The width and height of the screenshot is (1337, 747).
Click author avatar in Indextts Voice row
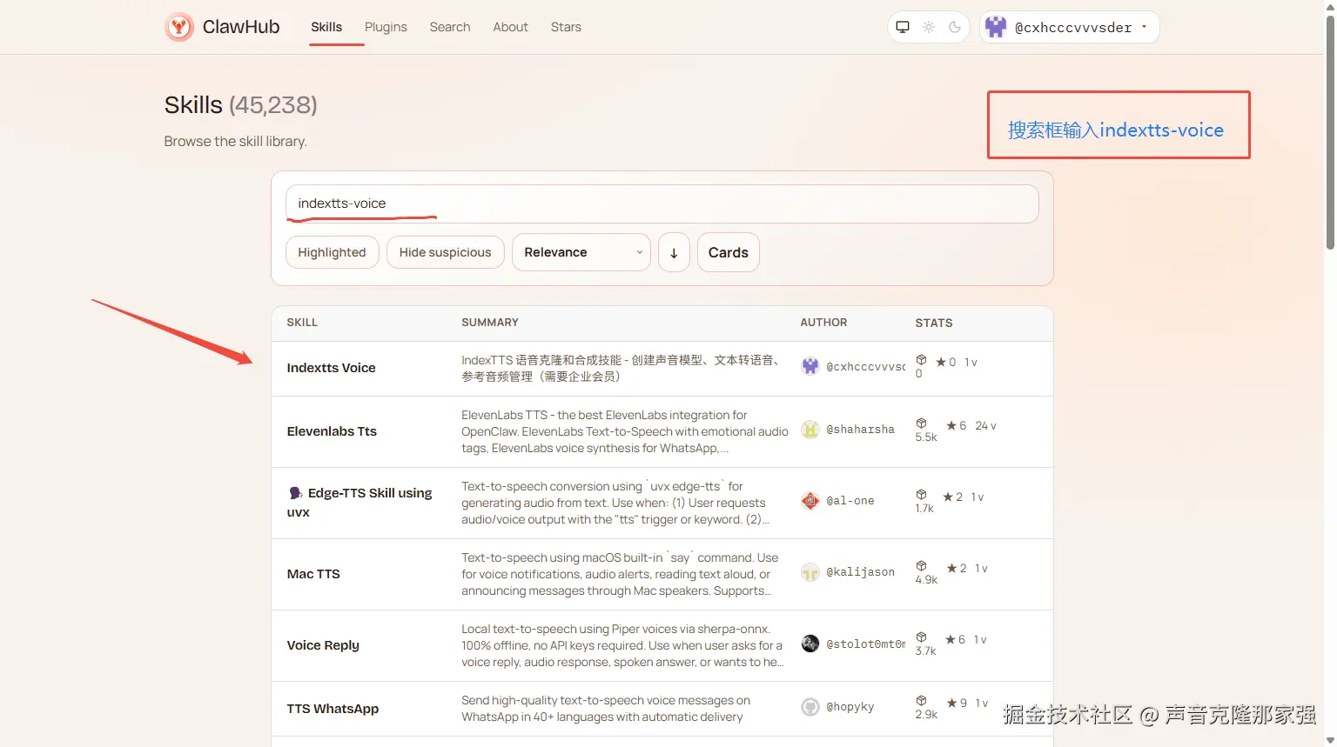810,366
